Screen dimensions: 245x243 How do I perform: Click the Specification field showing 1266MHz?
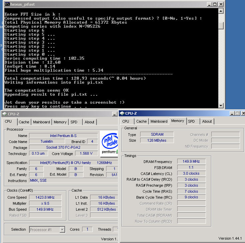point(73,163)
